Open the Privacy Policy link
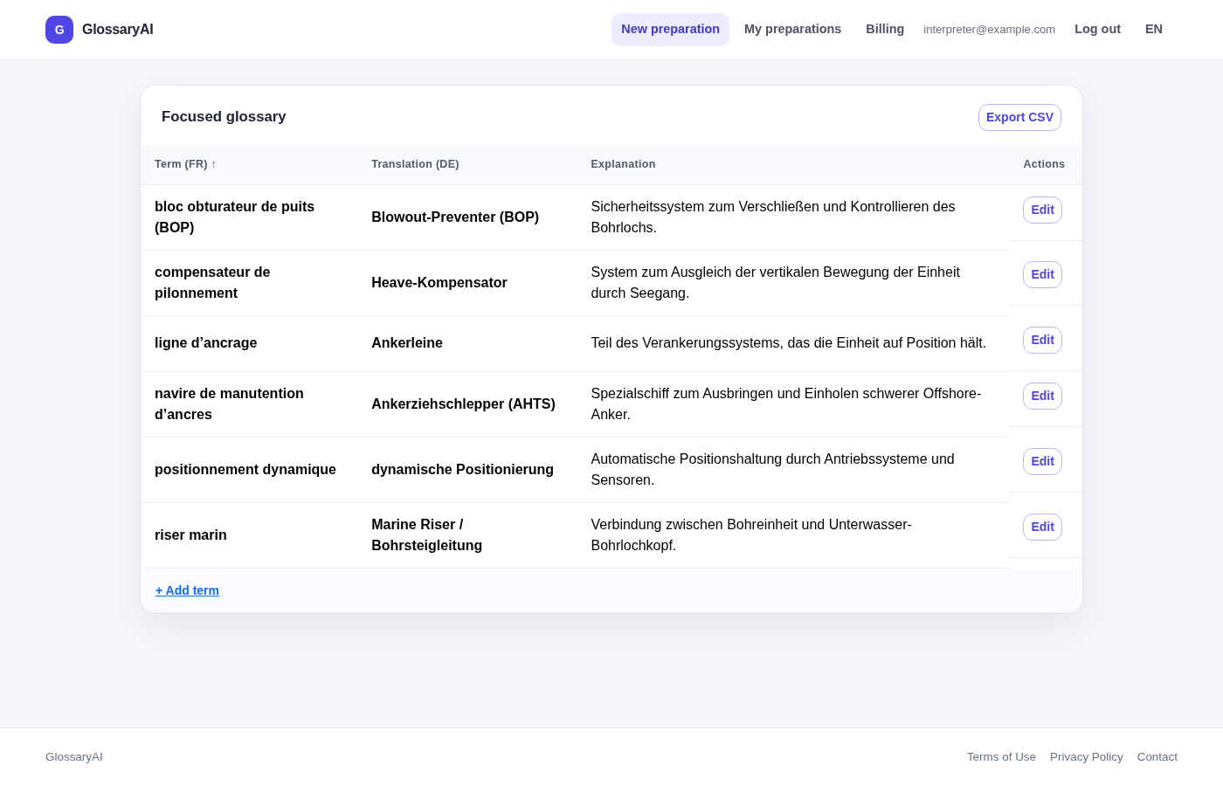This screenshot has width=1223, height=786. click(x=1087, y=757)
